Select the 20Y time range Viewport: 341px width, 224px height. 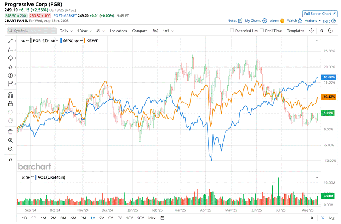point(141,218)
